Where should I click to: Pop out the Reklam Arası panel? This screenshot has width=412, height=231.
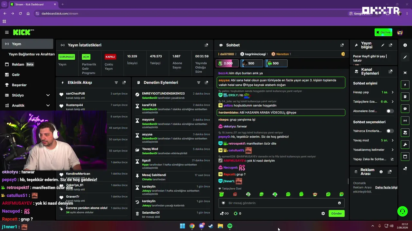point(389,172)
